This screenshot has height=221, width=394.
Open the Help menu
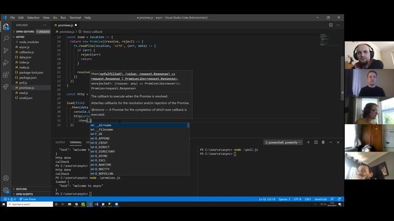87,18
